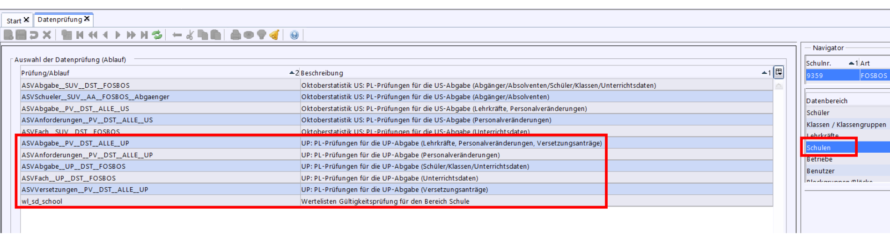Click the lightbulb icon in toolbar
890x234 pixels.
click(x=262, y=35)
